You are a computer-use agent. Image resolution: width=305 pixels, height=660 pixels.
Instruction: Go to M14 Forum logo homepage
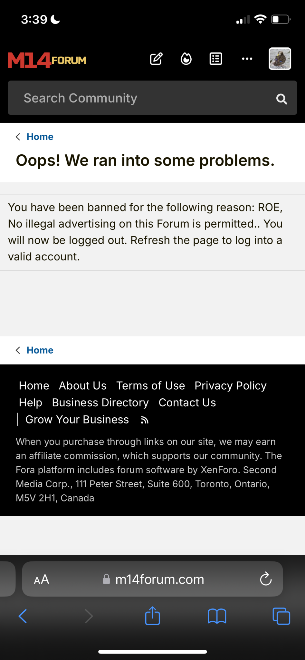coord(47,60)
